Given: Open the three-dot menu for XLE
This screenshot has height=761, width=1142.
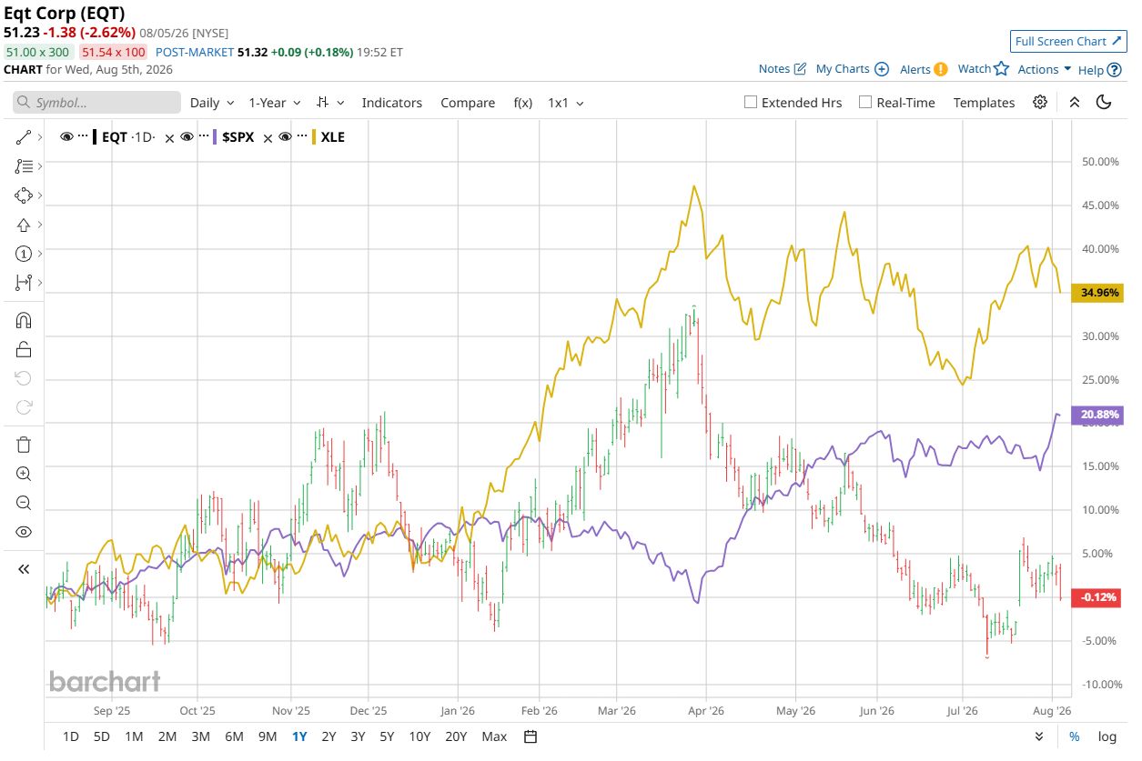Looking at the screenshot, I should 302,135.
